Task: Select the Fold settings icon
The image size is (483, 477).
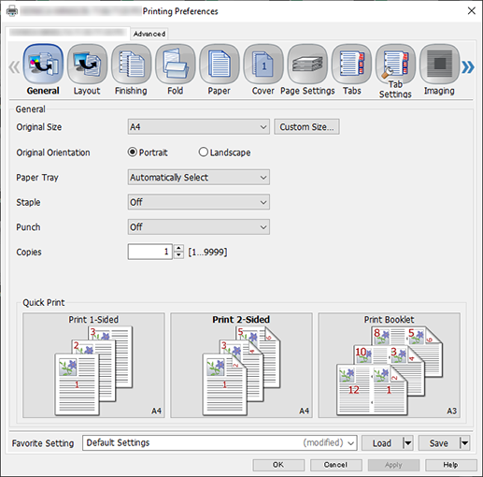Action: (176, 64)
